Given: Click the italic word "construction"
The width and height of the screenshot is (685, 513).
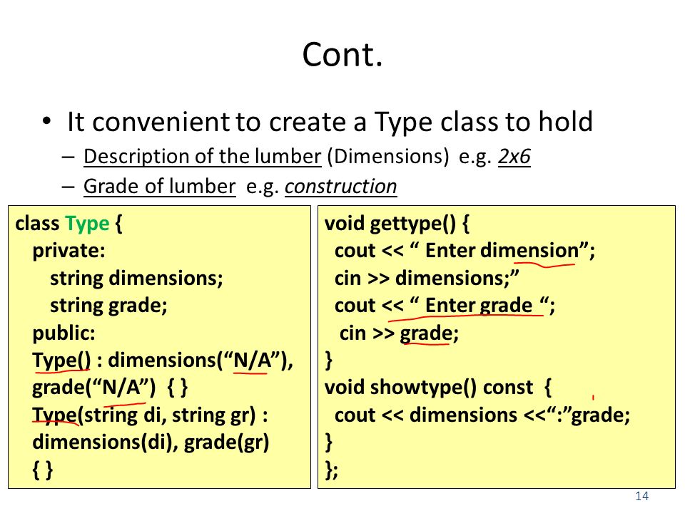Looking at the screenshot, I should 341,186.
